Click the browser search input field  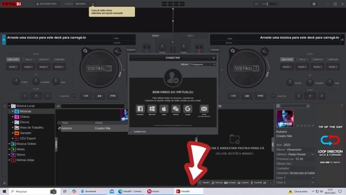pos(93,106)
